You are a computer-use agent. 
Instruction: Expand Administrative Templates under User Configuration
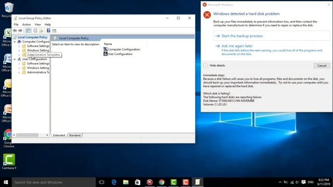[x=19, y=72]
